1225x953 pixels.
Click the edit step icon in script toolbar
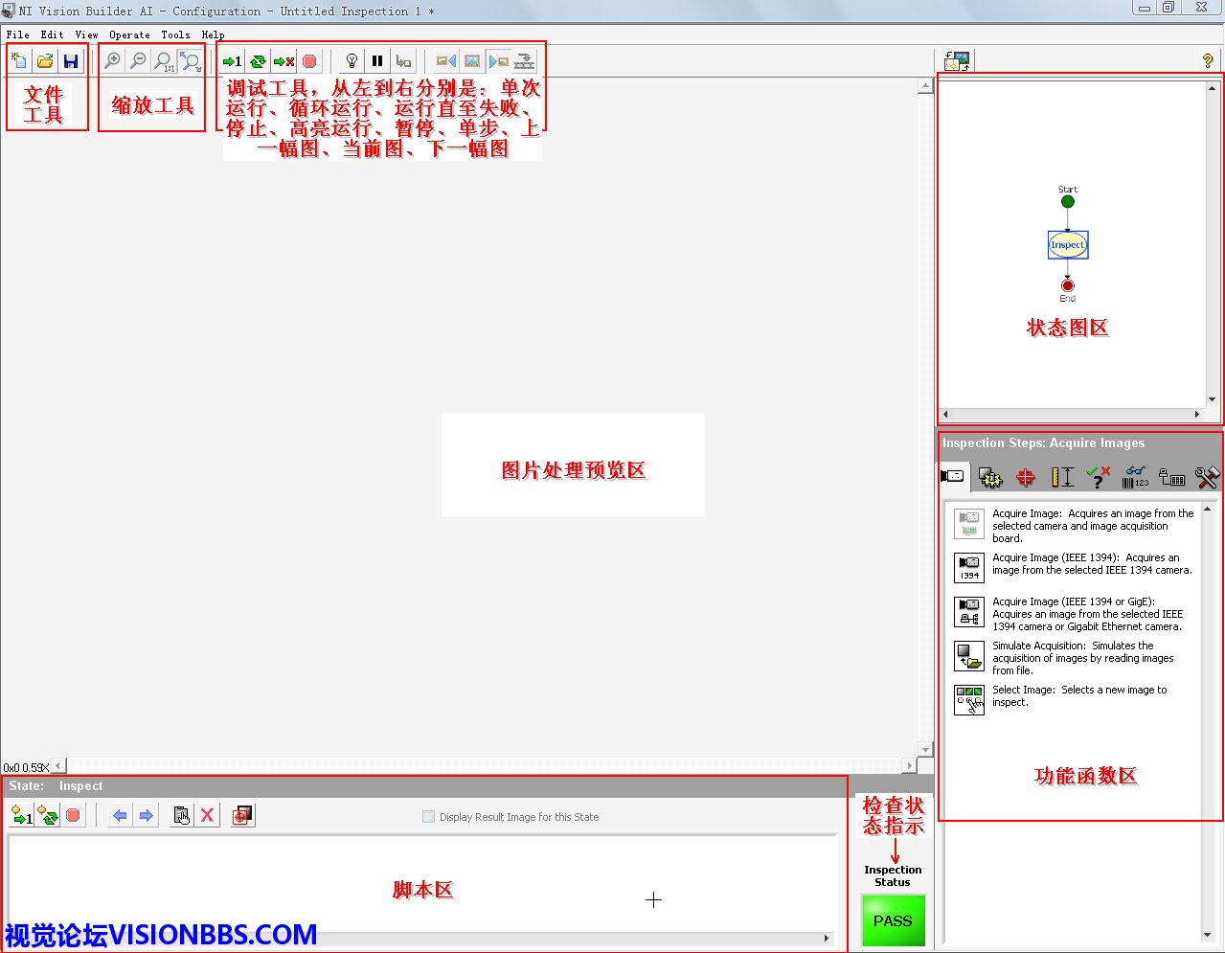[182, 815]
